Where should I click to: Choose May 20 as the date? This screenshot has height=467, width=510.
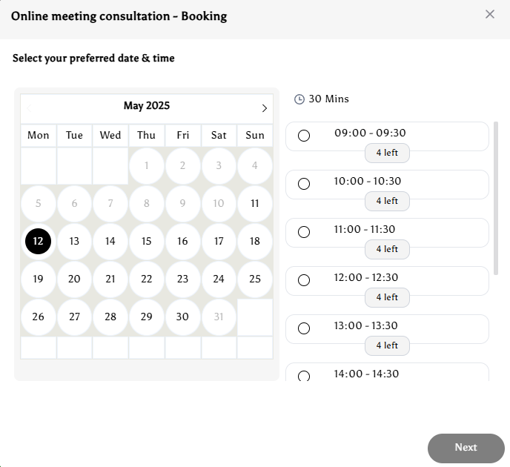[x=74, y=279]
